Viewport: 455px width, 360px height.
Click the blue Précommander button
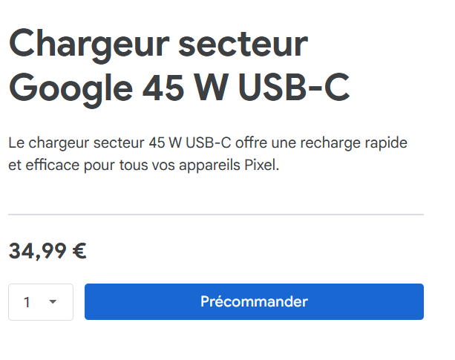click(254, 301)
